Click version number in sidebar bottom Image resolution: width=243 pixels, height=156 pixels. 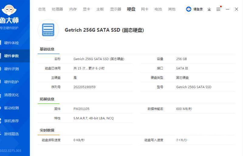(11, 151)
